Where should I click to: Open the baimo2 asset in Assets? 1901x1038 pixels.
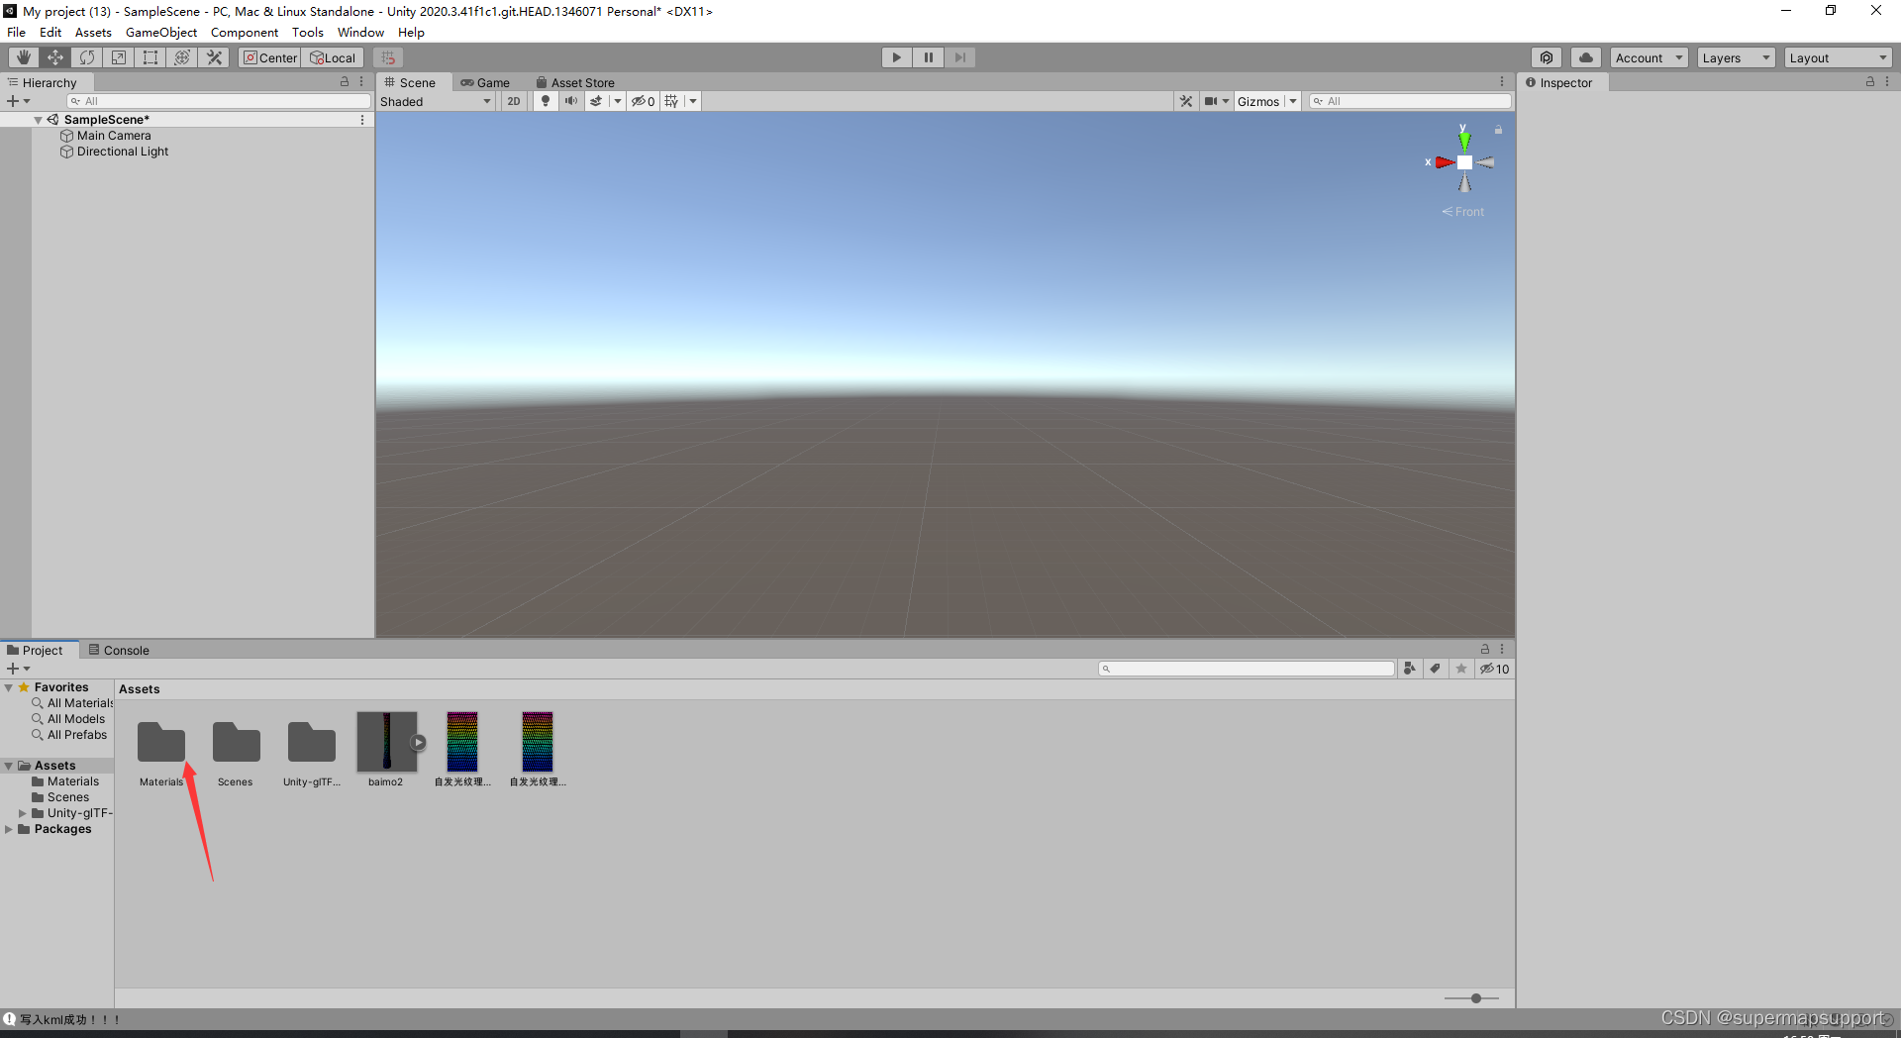click(x=386, y=741)
